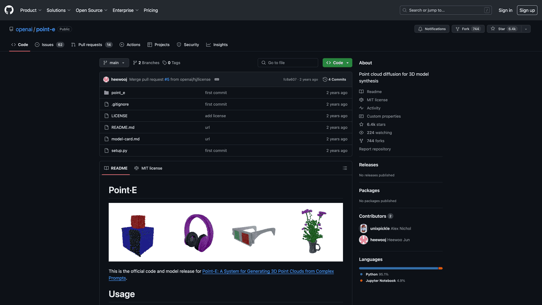Click the Fork button
The width and height of the screenshot is (542, 305).
(468, 29)
